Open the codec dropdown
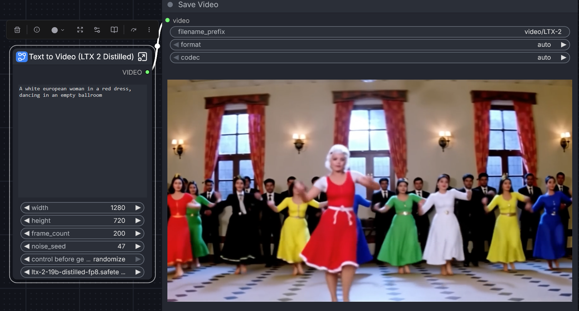 click(370, 57)
